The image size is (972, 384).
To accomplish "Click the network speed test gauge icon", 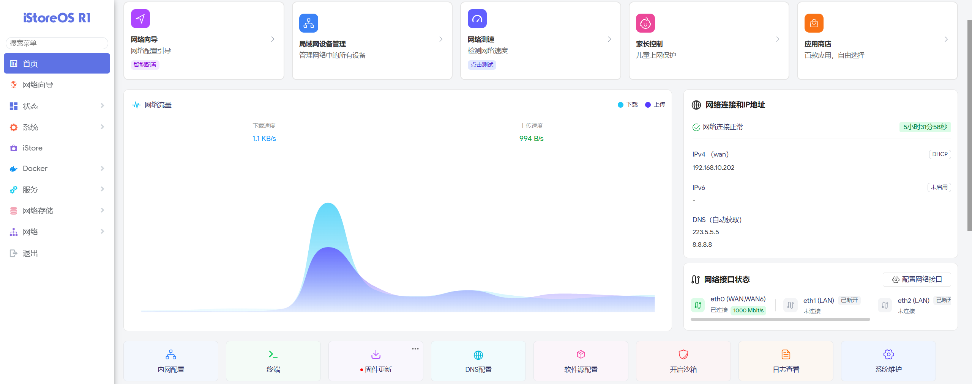I will [x=477, y=19].
